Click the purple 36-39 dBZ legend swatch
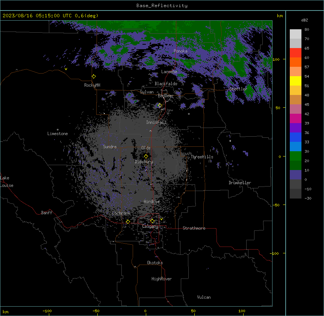Image resolution: width=324 pixels, height=316 pixels. (295, 128)
